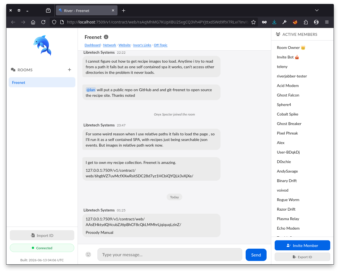
Task: Open the shield tracking protection icon
Action: coord(54,22)
